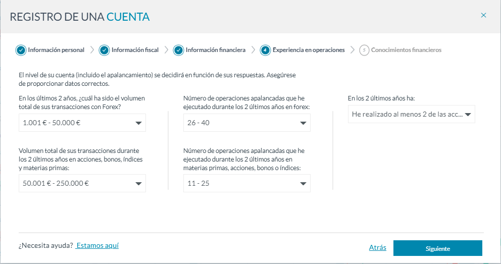Image resolution: width=501 pixels, height=264 pixels.
Task: Go to the Información personal step
Action: point(56,50)
